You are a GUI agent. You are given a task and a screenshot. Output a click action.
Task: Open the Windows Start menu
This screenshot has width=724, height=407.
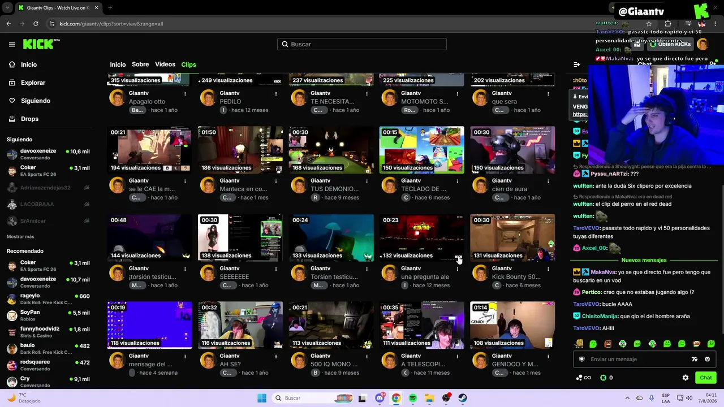pos(262,398)
